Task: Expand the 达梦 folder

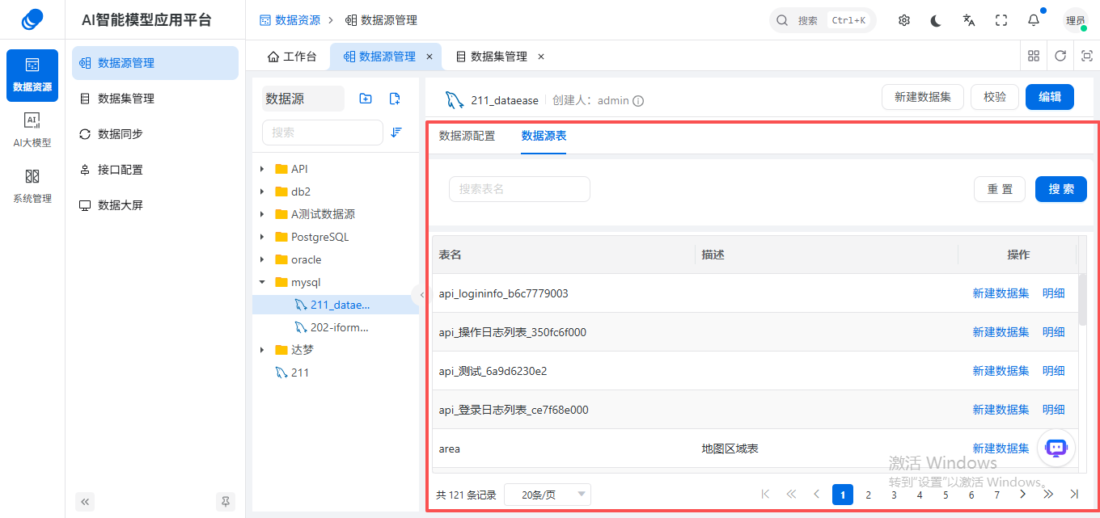Action: coord(262,350)
